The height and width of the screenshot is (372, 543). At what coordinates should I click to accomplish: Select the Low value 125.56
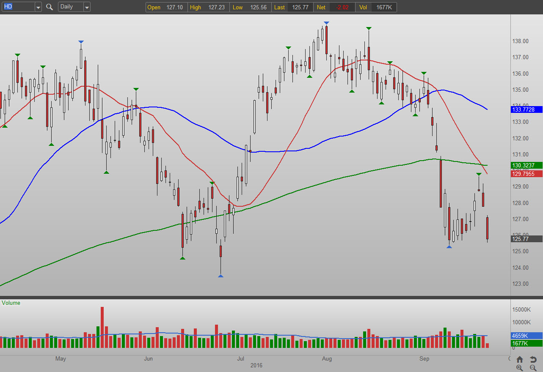coord(258,7)
